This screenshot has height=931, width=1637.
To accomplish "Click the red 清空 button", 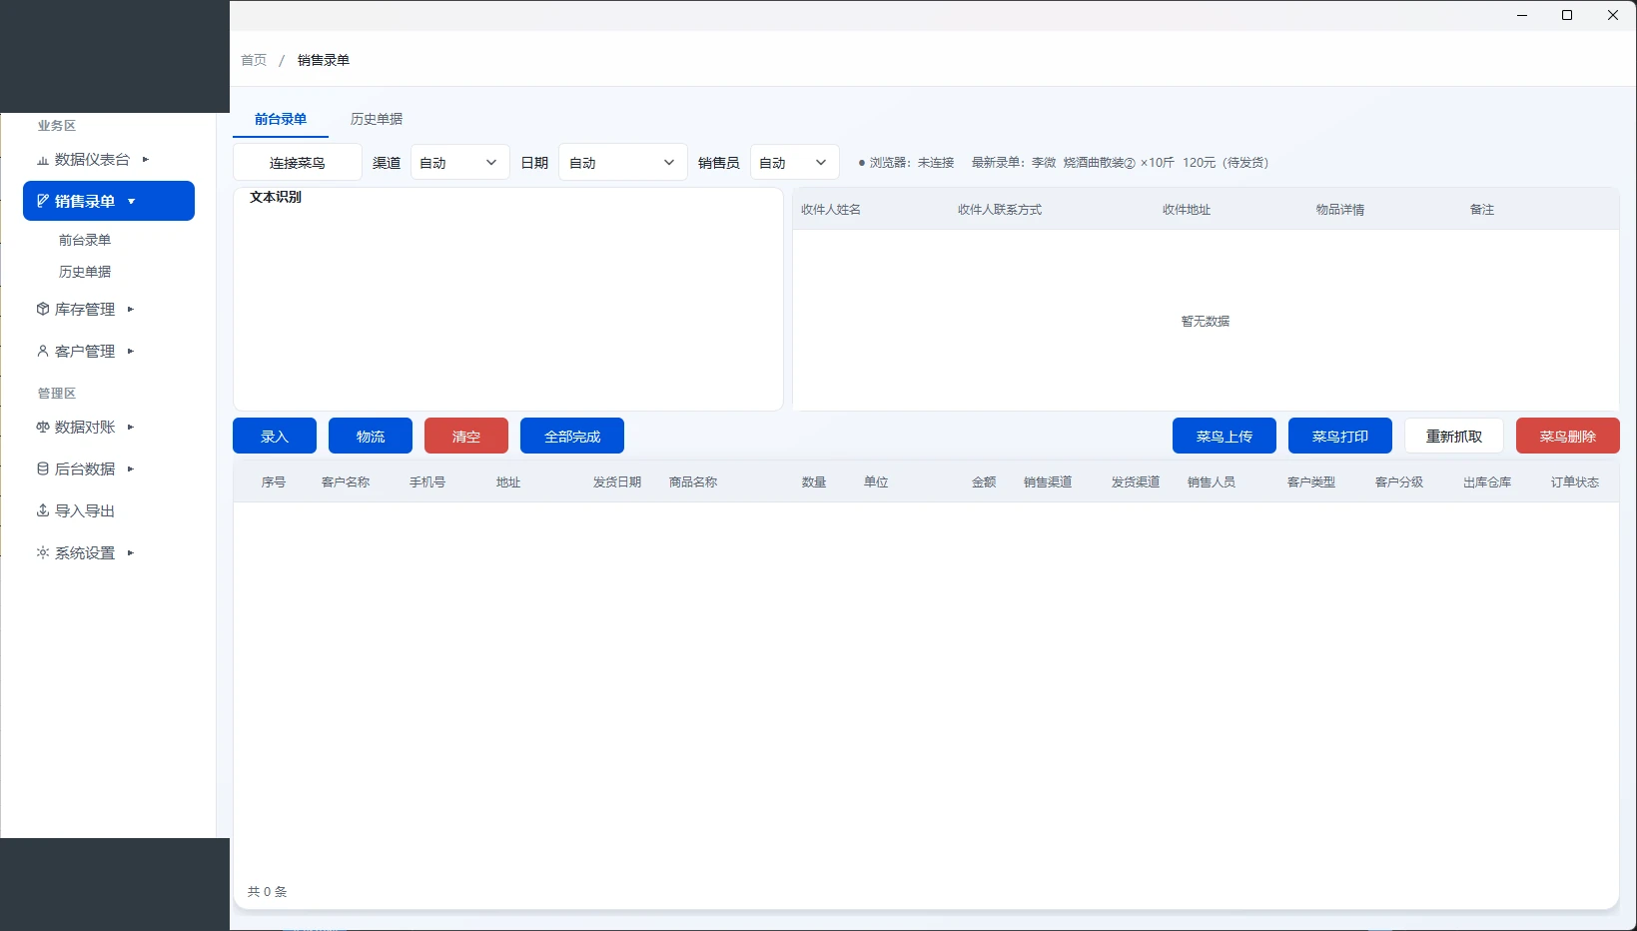I will coord(466,437).
